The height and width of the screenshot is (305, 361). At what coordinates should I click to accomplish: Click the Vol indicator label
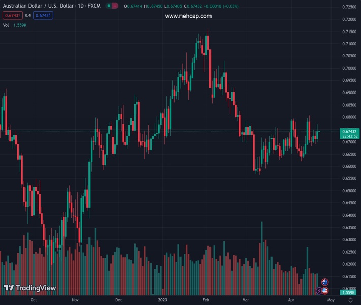point(6,25)
